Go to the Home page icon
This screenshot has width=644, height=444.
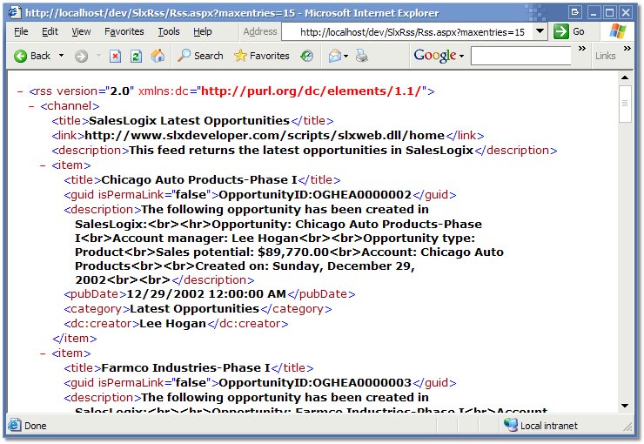pos(158,56)
